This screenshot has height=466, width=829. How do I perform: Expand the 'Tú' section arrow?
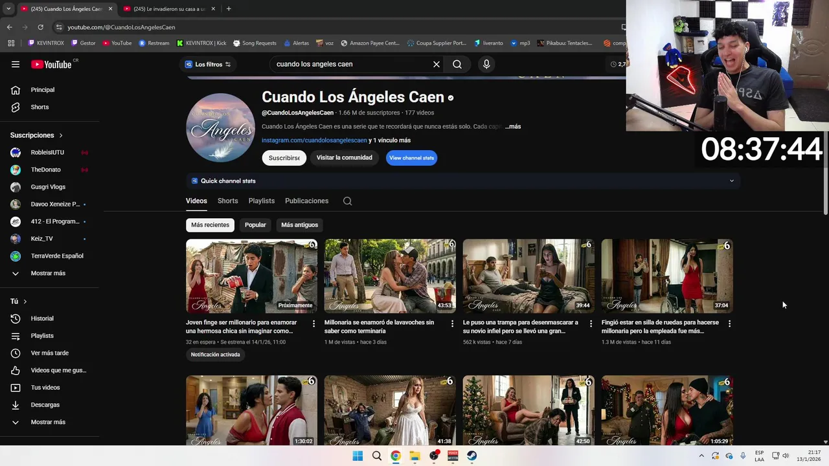pyautogui.click(x=25, y=302)
